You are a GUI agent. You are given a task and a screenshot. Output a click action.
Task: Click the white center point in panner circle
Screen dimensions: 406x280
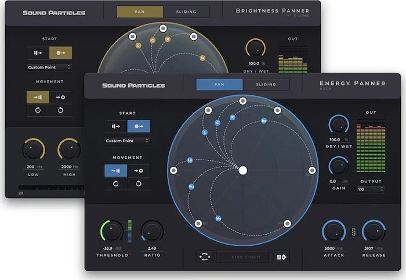pyautogui.click(x=243, y=170)
